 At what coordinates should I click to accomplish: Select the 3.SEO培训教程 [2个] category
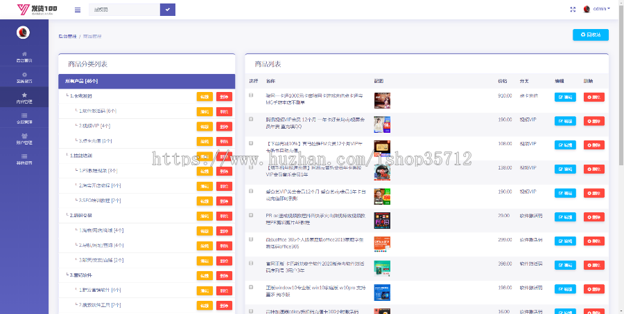(99, 201)
